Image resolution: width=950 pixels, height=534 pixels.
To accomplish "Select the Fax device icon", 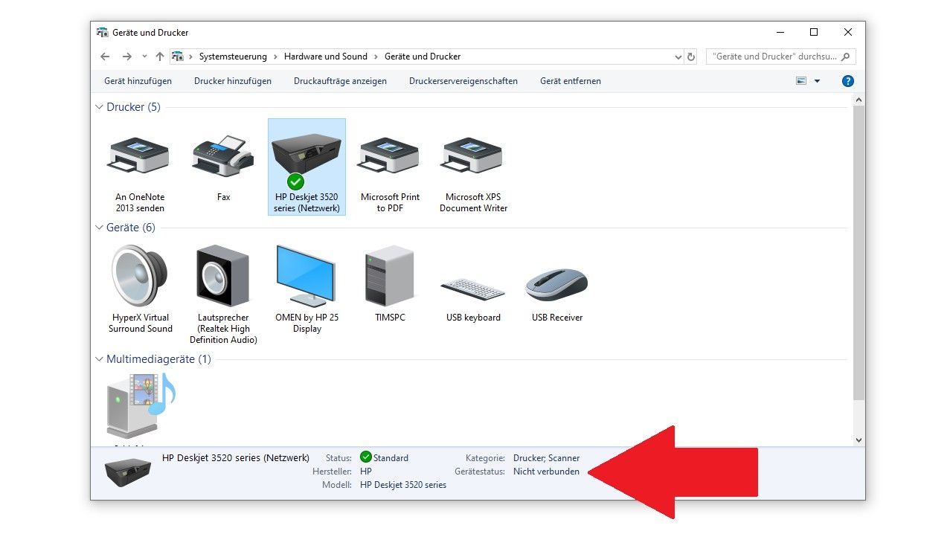I will [x=223, y=155].
